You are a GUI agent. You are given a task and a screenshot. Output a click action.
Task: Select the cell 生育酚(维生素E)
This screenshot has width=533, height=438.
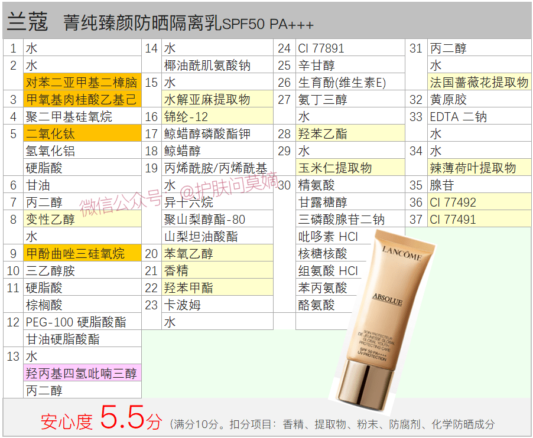click(x=350, y=82)
